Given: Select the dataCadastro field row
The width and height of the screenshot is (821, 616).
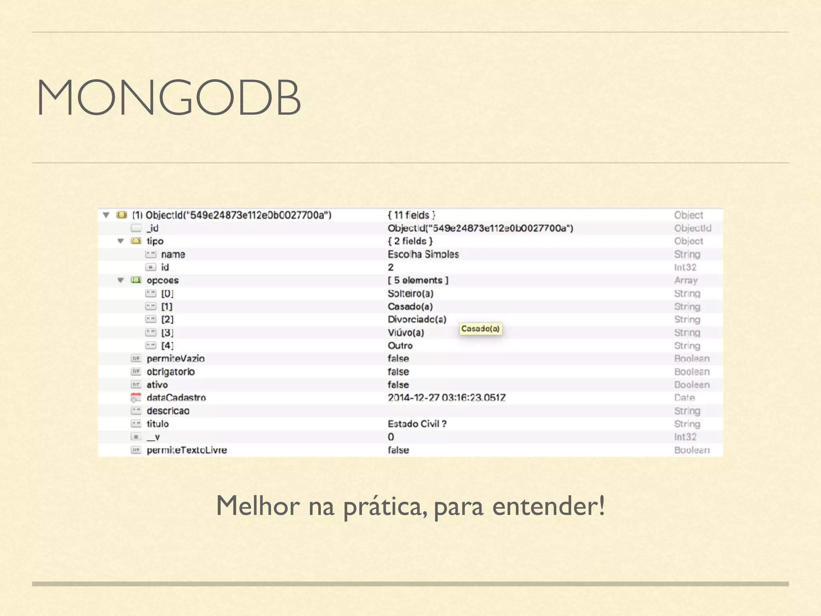Looking at the screenshot, I should 410,398.
